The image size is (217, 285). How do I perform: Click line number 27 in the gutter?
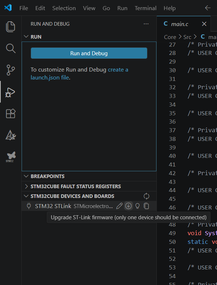(x=172, y=45)
